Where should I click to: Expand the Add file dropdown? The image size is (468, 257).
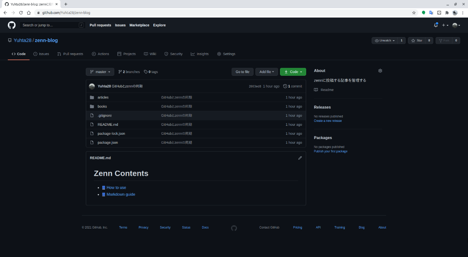267,72
